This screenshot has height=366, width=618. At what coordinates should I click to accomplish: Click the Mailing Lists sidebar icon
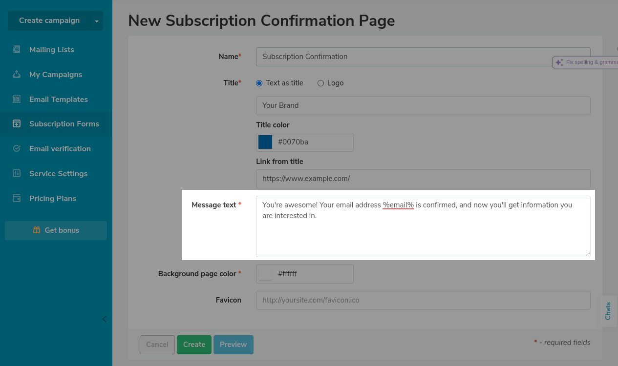17,49
